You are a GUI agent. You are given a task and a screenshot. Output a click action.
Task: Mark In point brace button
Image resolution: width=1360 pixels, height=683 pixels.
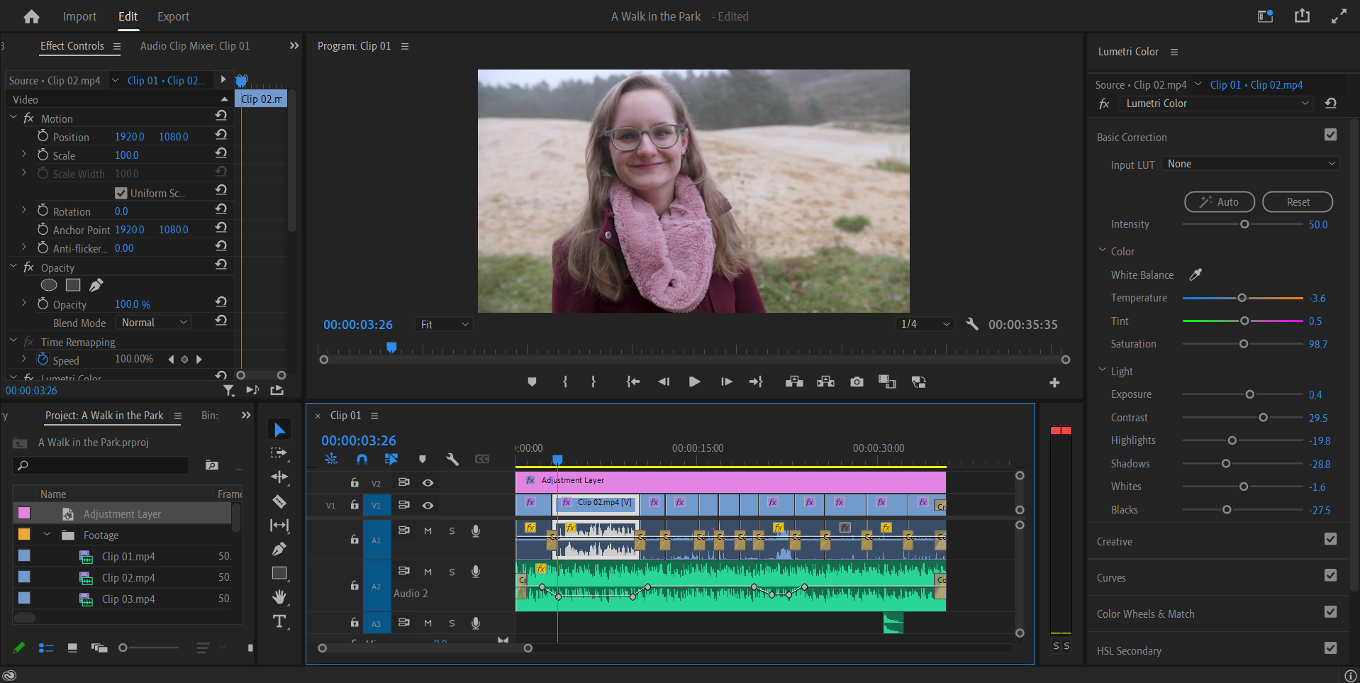[x=565, y=382]
